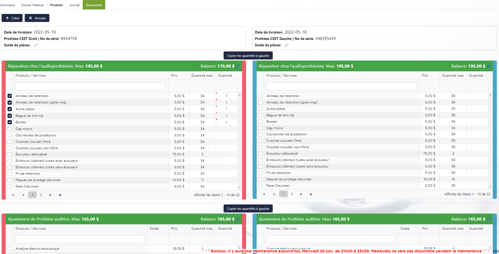499x254 pixels.
Task: Jump to last page in left Réparation table
Action: point(60,195)
